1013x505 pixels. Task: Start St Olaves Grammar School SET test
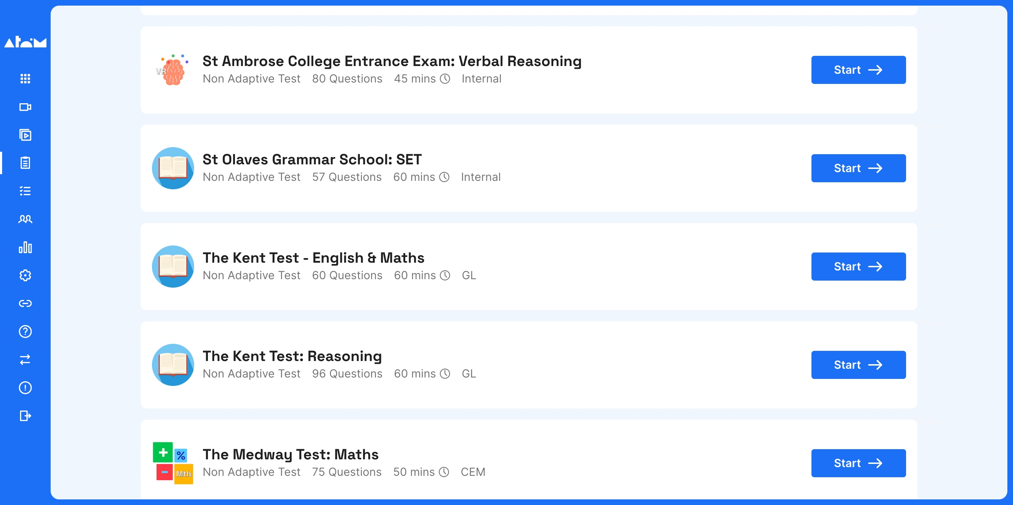859,168
